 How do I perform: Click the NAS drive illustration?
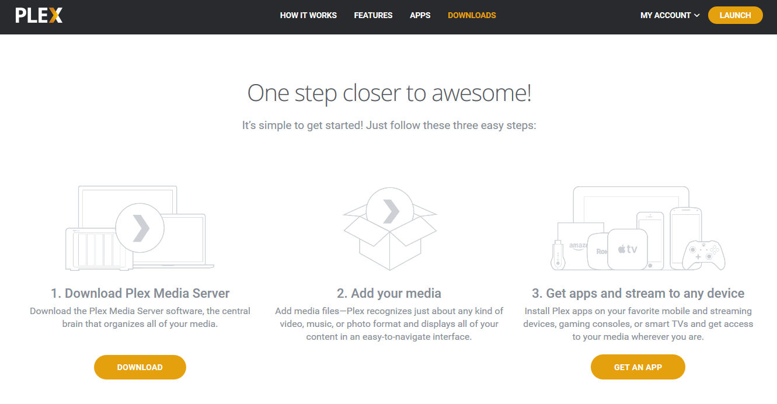[x=93, y=249]
